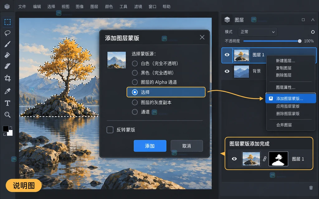Open the 帮助 menu
The width and height of the screenshot is (319, 199).
pos(166,7)
